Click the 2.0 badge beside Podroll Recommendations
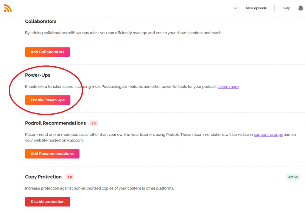 [x=94, y=123]
